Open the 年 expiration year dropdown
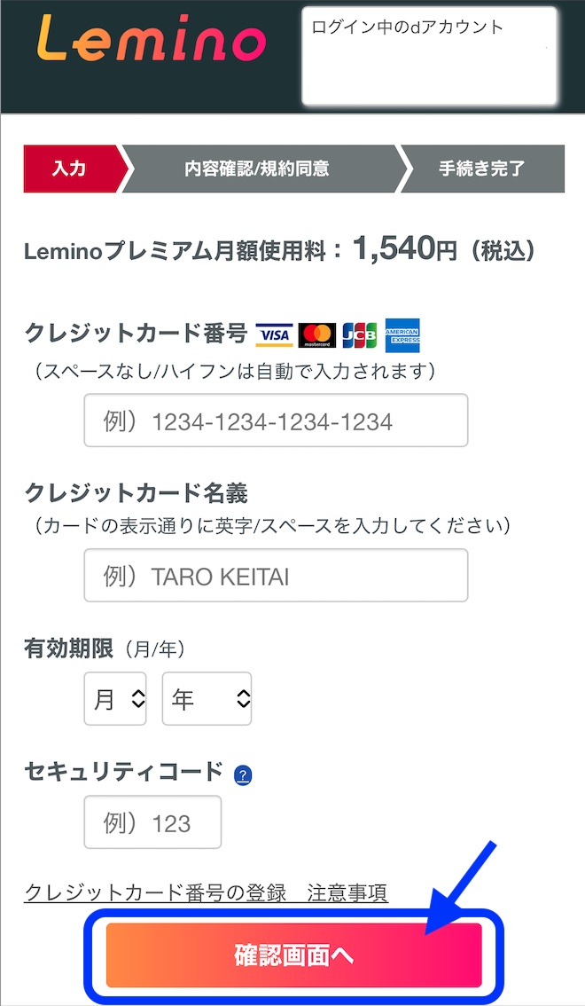This screenshot has width=585, height=1006. (x=207, y=699)
